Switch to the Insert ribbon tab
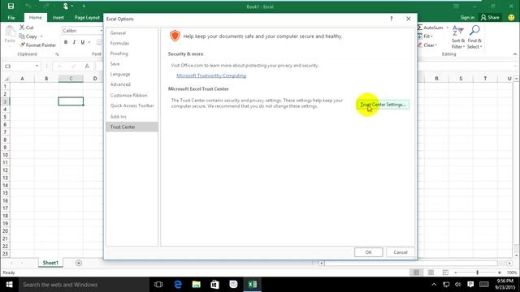 click(58, 18)
